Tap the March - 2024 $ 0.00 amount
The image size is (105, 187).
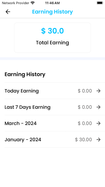(x=85, y=123)
